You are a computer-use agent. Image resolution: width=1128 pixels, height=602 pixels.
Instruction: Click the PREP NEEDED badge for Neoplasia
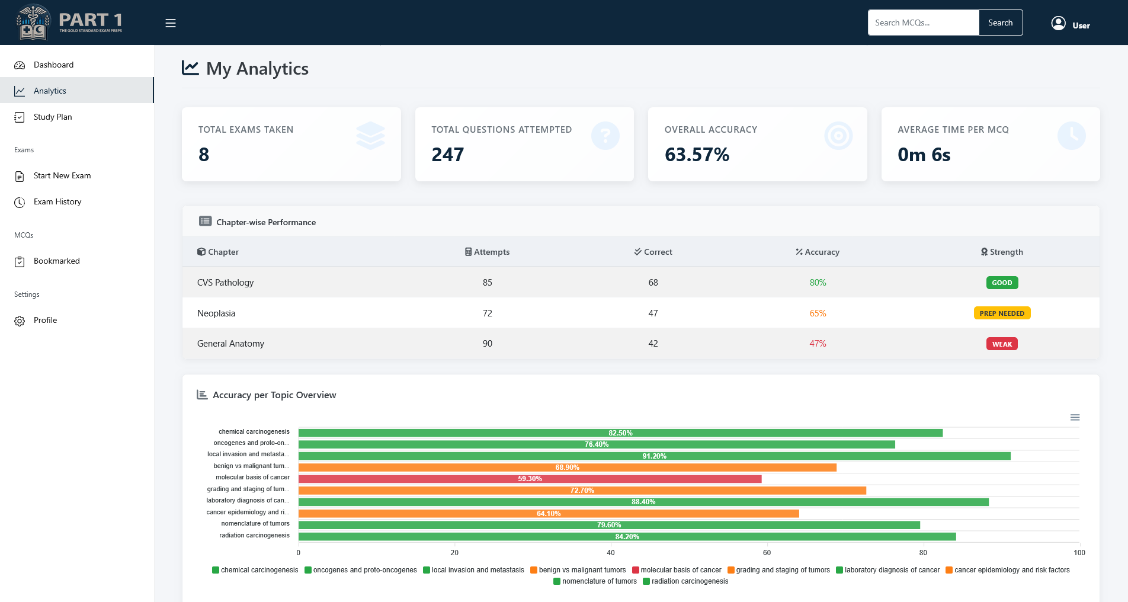[x=1002, y=313]
